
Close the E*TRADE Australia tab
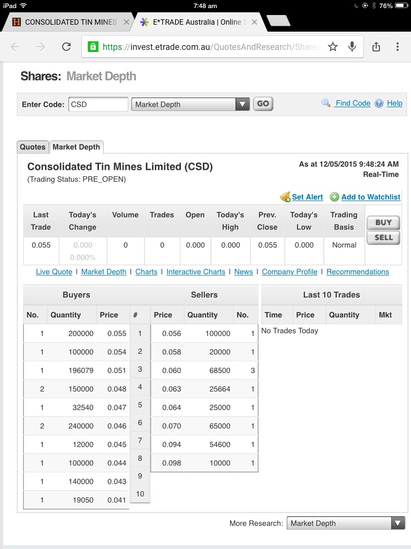(x=254, y=22)
